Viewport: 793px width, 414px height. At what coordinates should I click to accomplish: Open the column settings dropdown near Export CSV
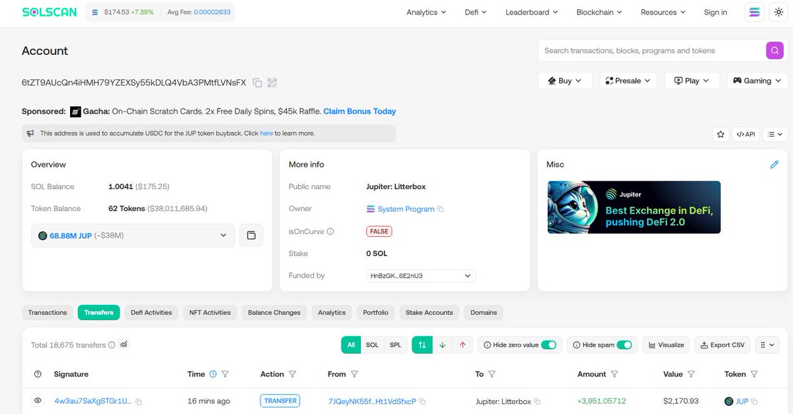point(767,345)
